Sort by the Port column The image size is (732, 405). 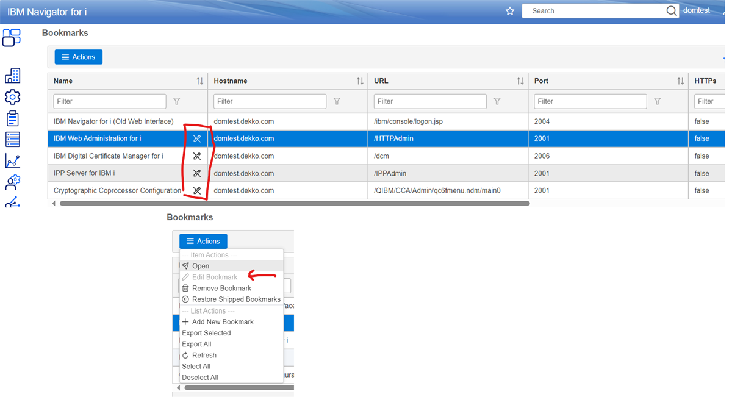tap(680, 81)
